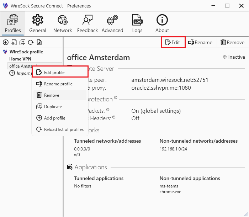The width and height of the screenshot is (249, 217).
Task: Click the trash icon beside Remove in menu
Action: [x=39, y=95]
